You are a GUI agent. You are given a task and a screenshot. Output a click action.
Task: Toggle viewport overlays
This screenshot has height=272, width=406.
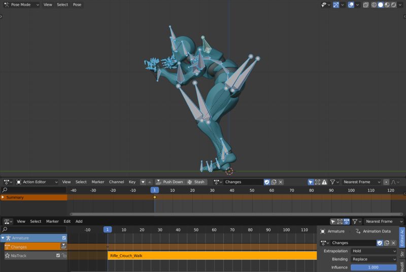click(x=351, y=5)
